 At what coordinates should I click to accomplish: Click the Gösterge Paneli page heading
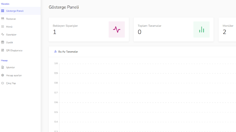pyautogui.click(x=64, y=7)
